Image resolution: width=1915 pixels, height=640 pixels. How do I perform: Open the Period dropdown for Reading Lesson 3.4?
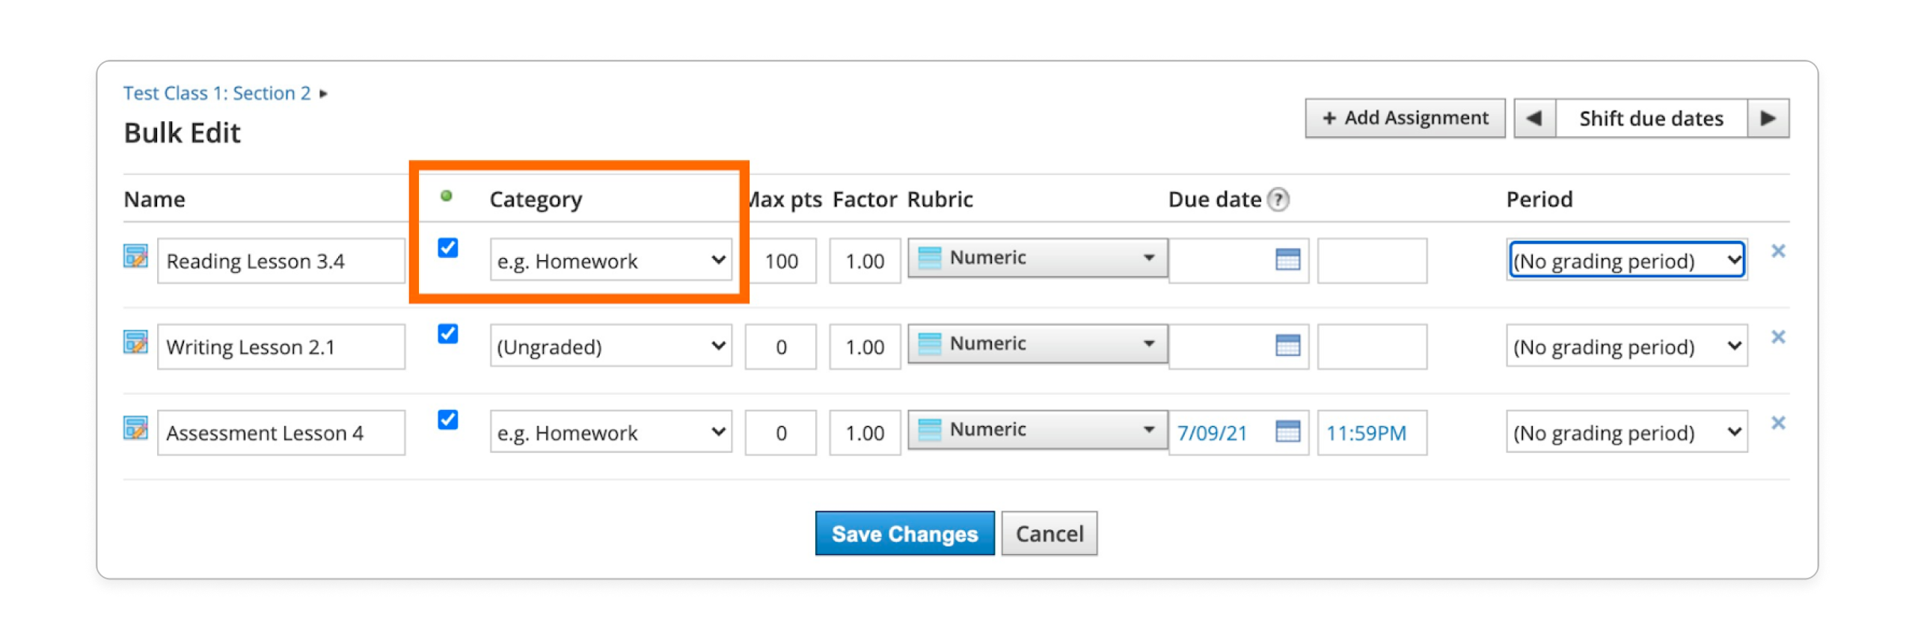coord(1626,260)
